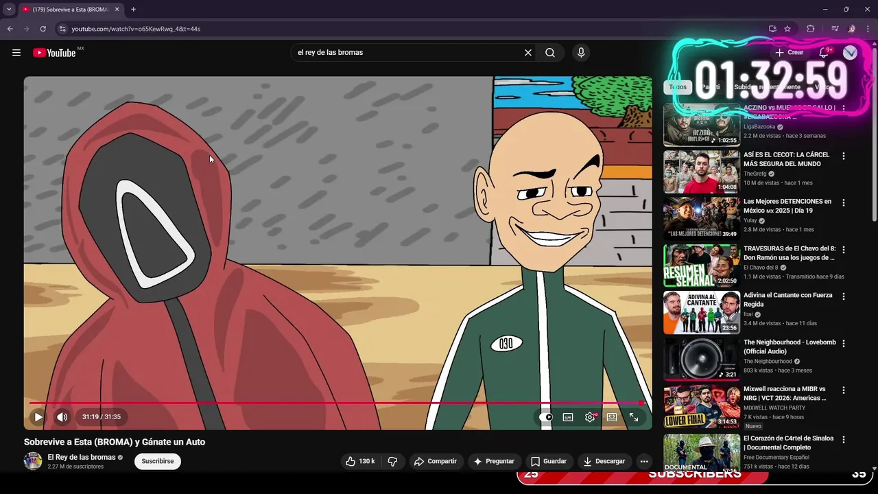Select the Todos filter chip

point(678,87)
